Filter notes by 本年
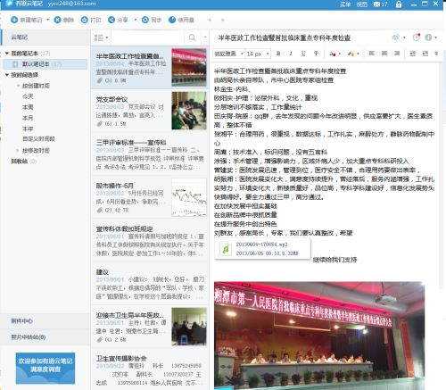Screen dimensions: 446x390 pos(28,129)
